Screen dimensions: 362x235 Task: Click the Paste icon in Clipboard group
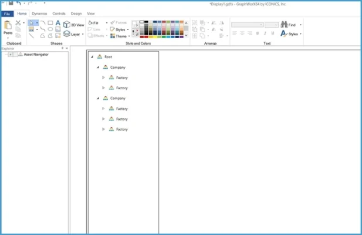click(8, 25)
